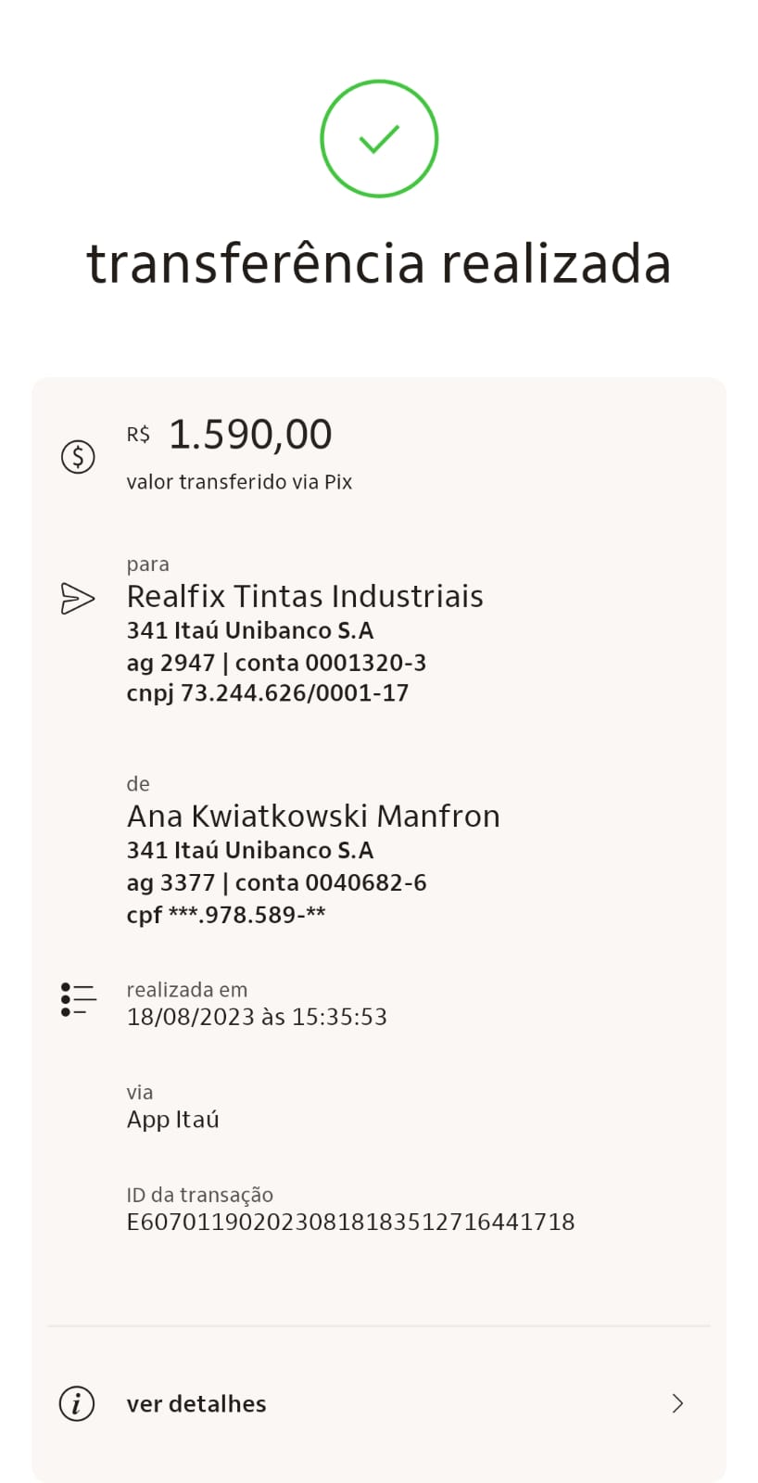Click sender ag 3377 account line

tap(276, 882)
